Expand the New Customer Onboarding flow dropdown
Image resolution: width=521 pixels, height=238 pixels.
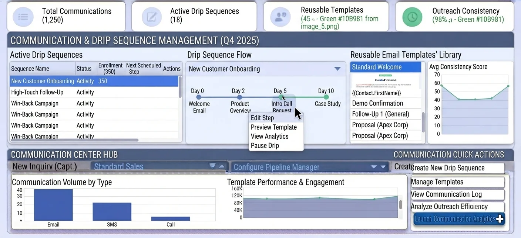[337, 69]
